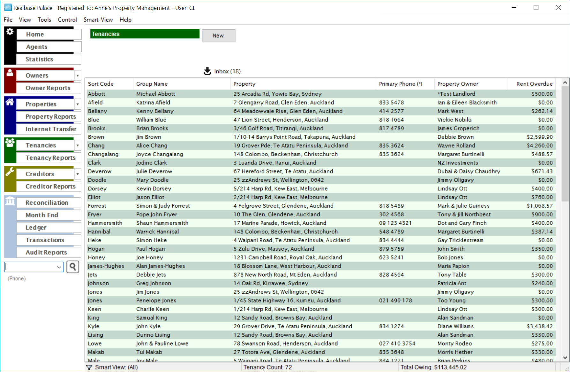
Task: Click the person icon beside Owners
Action: tap(10, 73)
